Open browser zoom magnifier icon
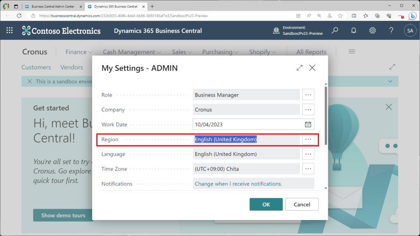 click(319, 16)
